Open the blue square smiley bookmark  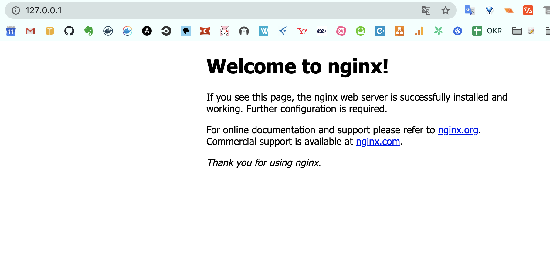[x=380, y=31]
